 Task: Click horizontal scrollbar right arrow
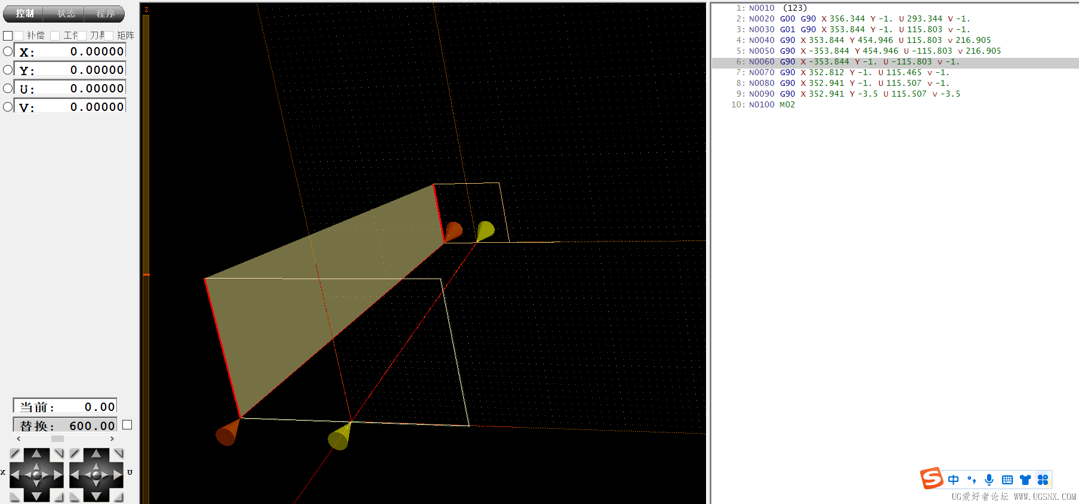coord(112,438)
